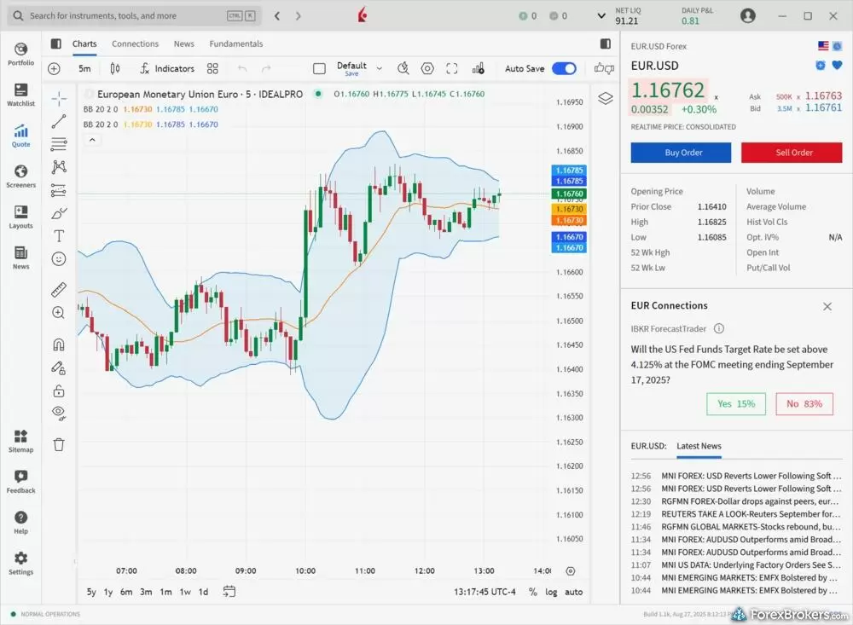Image resolution: width=853 pixels, height=625 pixels.
Task: Open the Indicators menu
Action: (167, 68)
